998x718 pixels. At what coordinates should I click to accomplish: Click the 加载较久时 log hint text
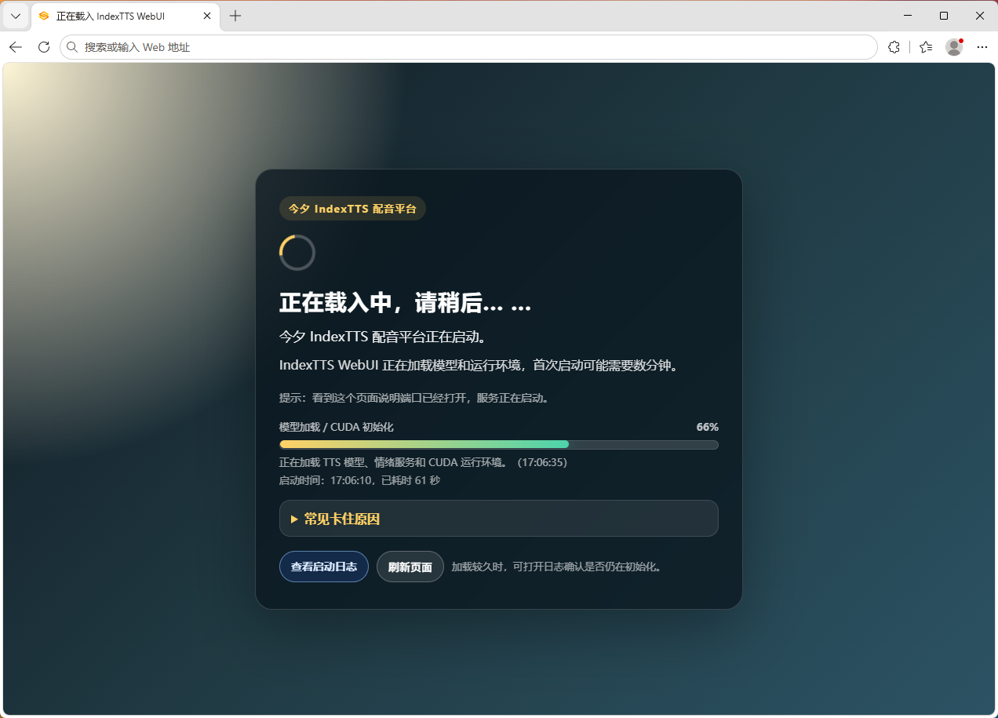pos(557,567)
